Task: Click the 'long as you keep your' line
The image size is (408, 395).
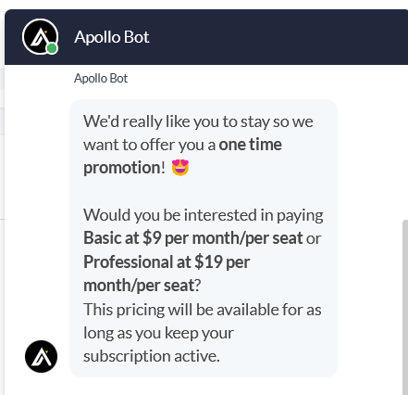Action: click(x=158, y=333)
